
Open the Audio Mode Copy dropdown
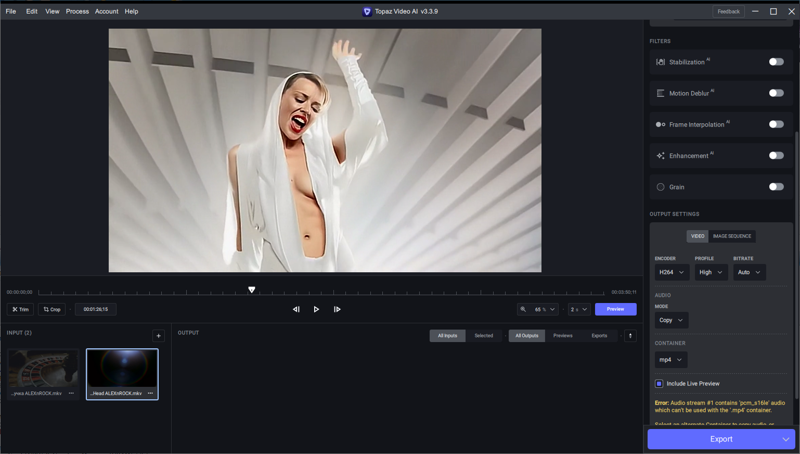pyautogui.click(x=672, y=320)
